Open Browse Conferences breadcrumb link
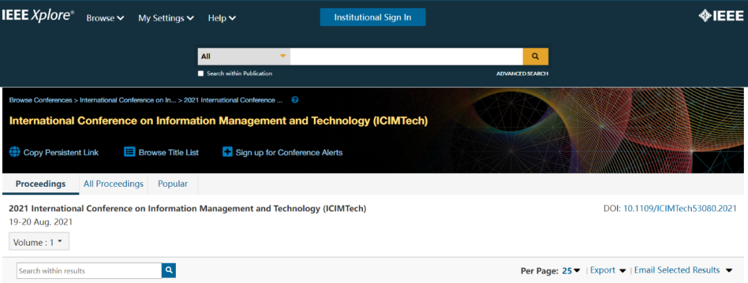Screen dimensions: 748x283 coord(41,100)
